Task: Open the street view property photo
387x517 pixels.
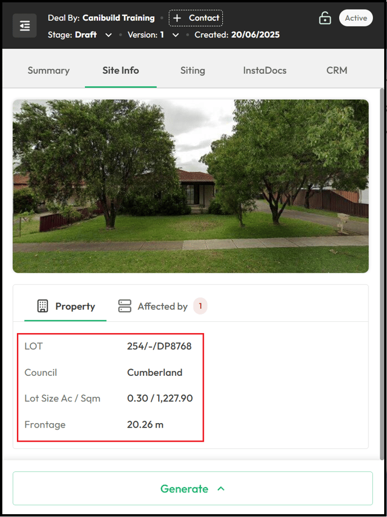Action: [191, 186]
